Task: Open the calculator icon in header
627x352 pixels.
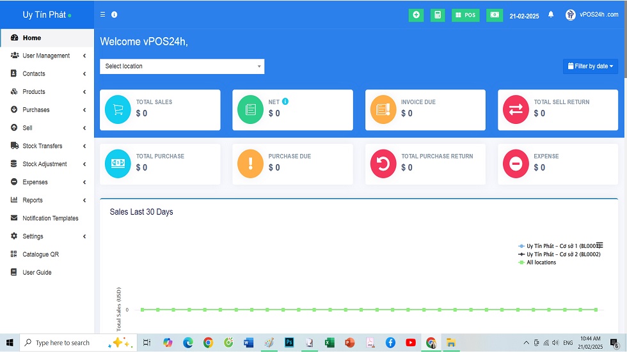Action: [438, 15]
